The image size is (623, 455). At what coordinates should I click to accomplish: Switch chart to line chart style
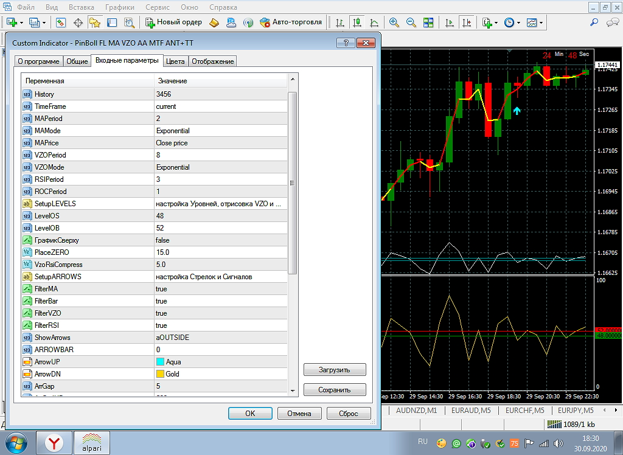374,23
